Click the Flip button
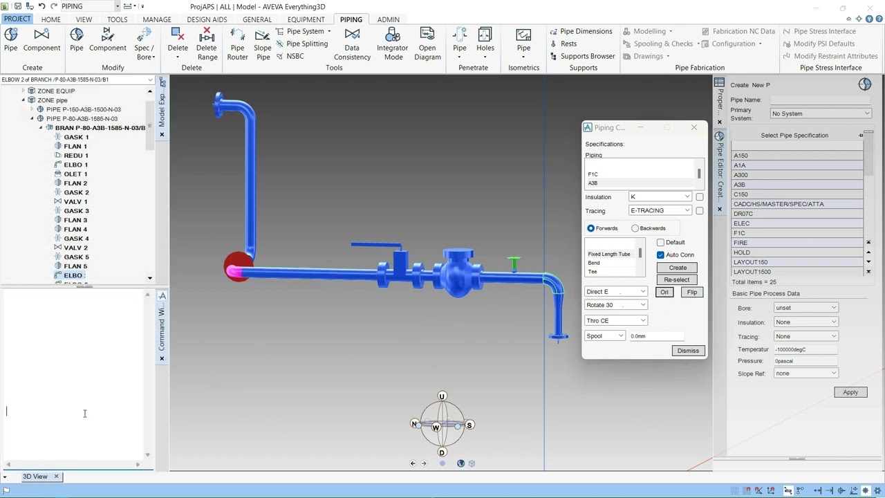The image size is (885, 498). pos(692,292)
